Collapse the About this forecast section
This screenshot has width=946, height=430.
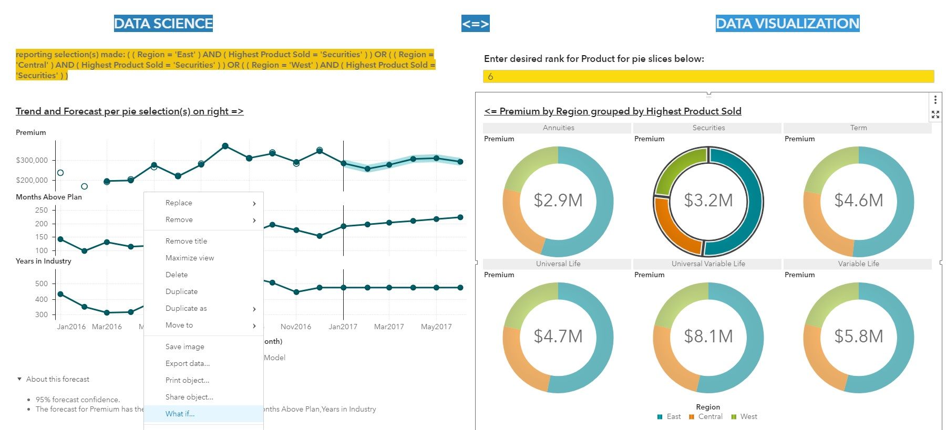pyautogui.click(x=20, y=379)
